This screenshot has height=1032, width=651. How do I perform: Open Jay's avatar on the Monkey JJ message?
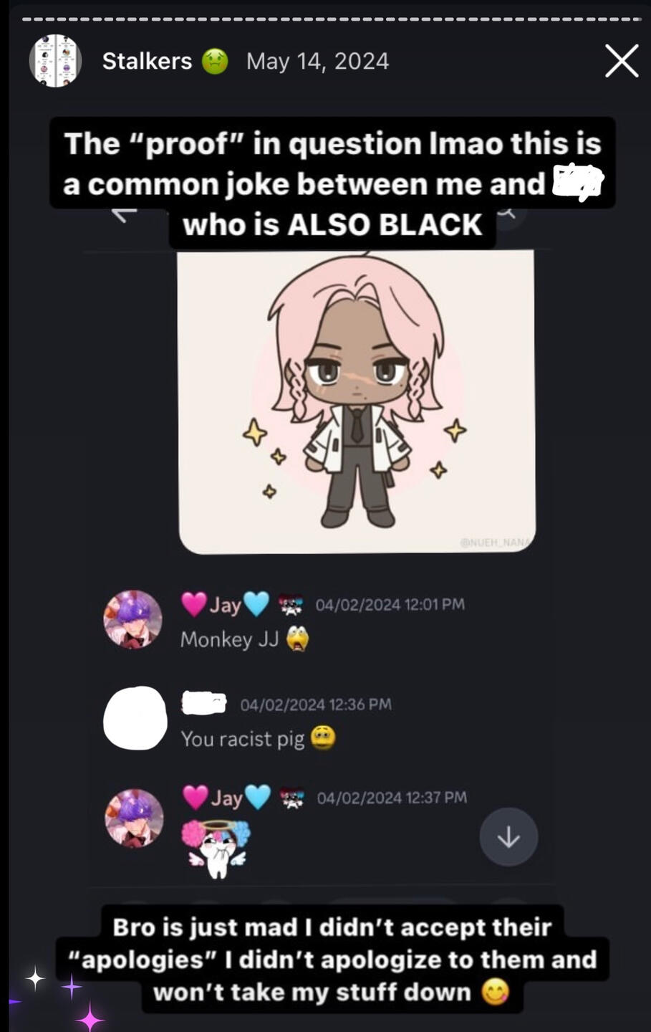[x=132, y=619]
